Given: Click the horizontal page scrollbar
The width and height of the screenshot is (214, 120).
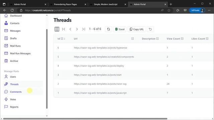Looking at the screenshot, I should tap(85, 119).
